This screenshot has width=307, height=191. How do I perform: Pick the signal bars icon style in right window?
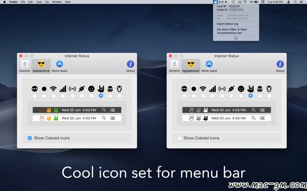(212, 89)
